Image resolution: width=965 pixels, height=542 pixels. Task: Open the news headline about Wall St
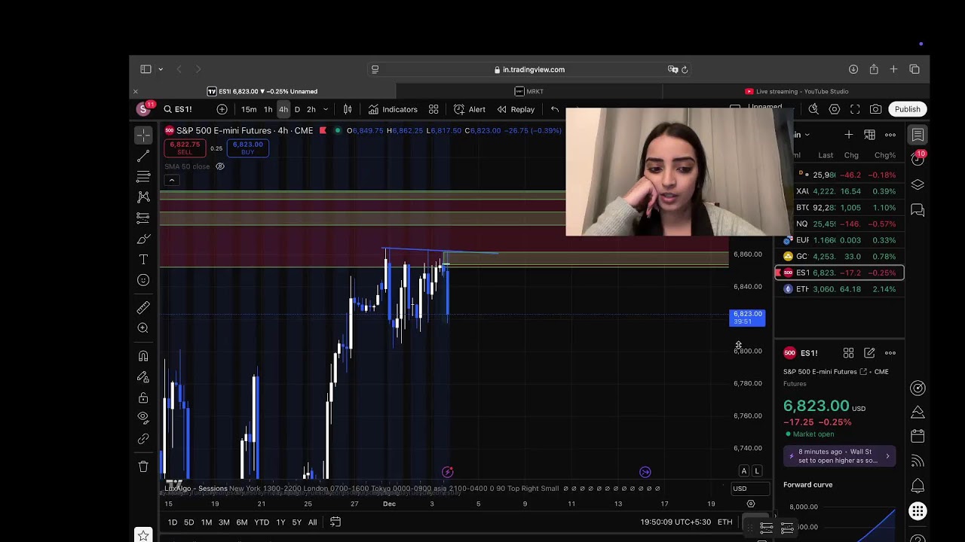click(839, 456)
